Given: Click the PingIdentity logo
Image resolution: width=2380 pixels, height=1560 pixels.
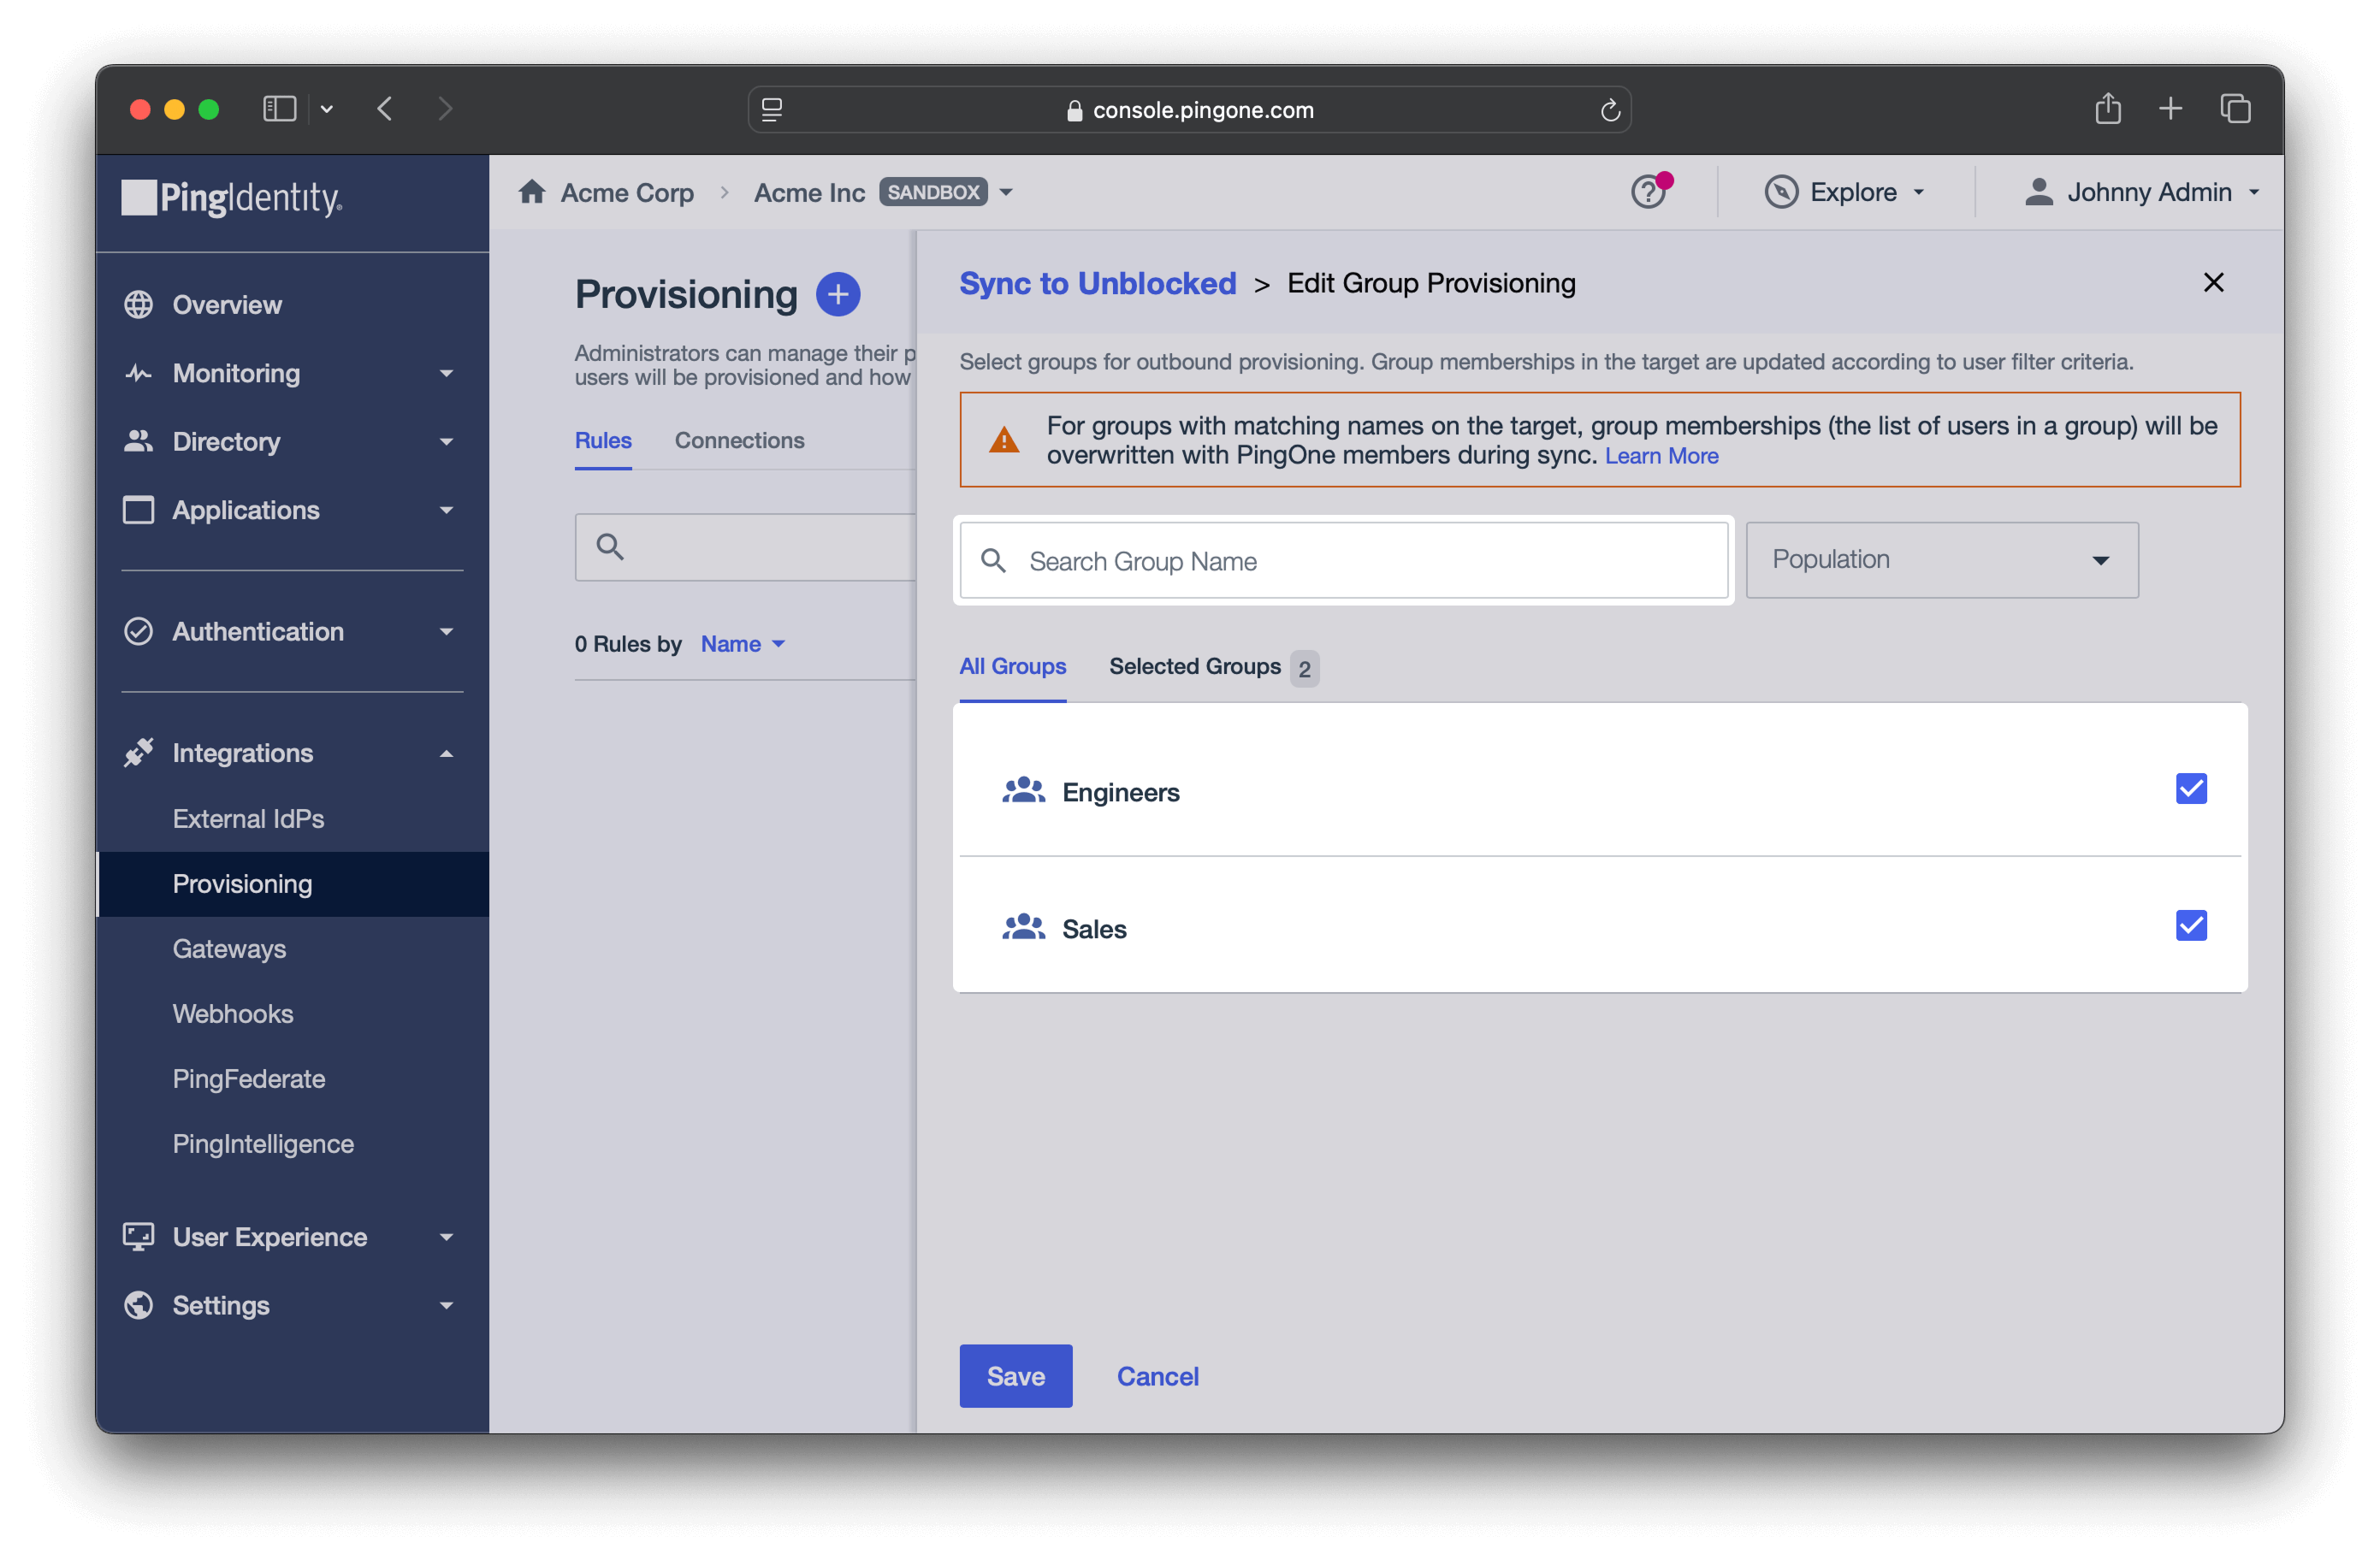Looking at the screenshot, I should 232,197.
